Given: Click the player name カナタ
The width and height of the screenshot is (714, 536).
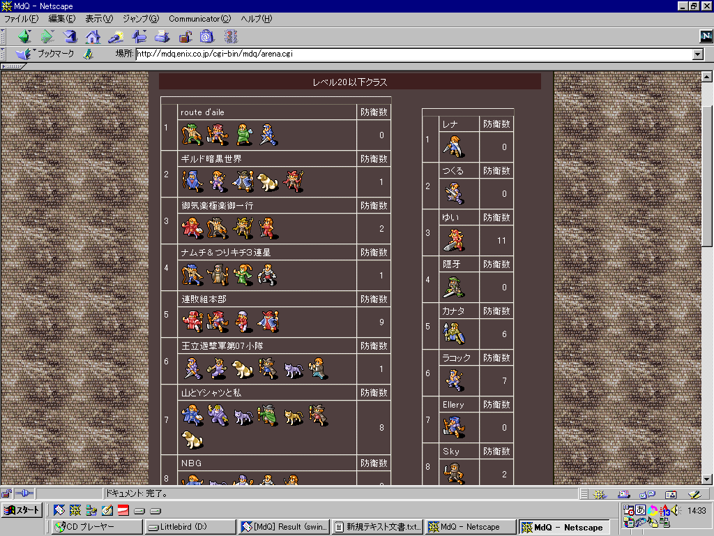Looking at the screenshot, I should (453, 311).
